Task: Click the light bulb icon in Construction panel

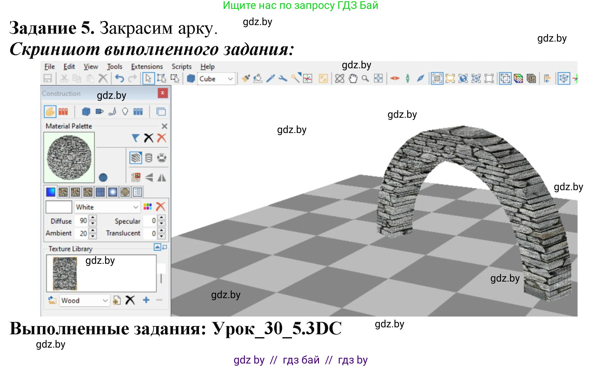Action: click(x=125, y=111)
